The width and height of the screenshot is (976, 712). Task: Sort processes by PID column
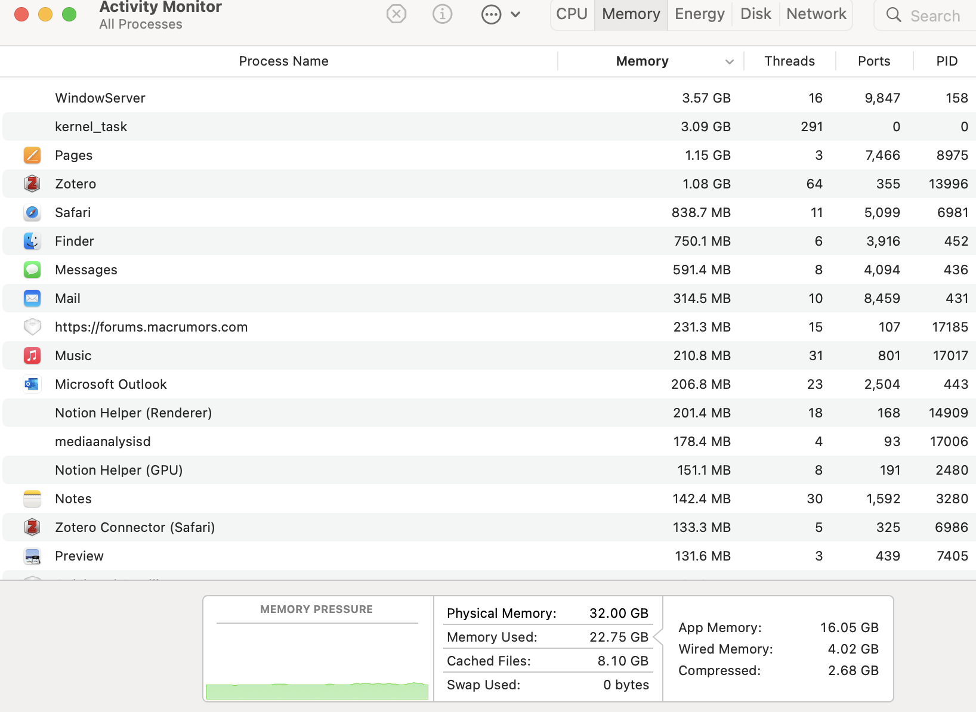click(946, 61)
